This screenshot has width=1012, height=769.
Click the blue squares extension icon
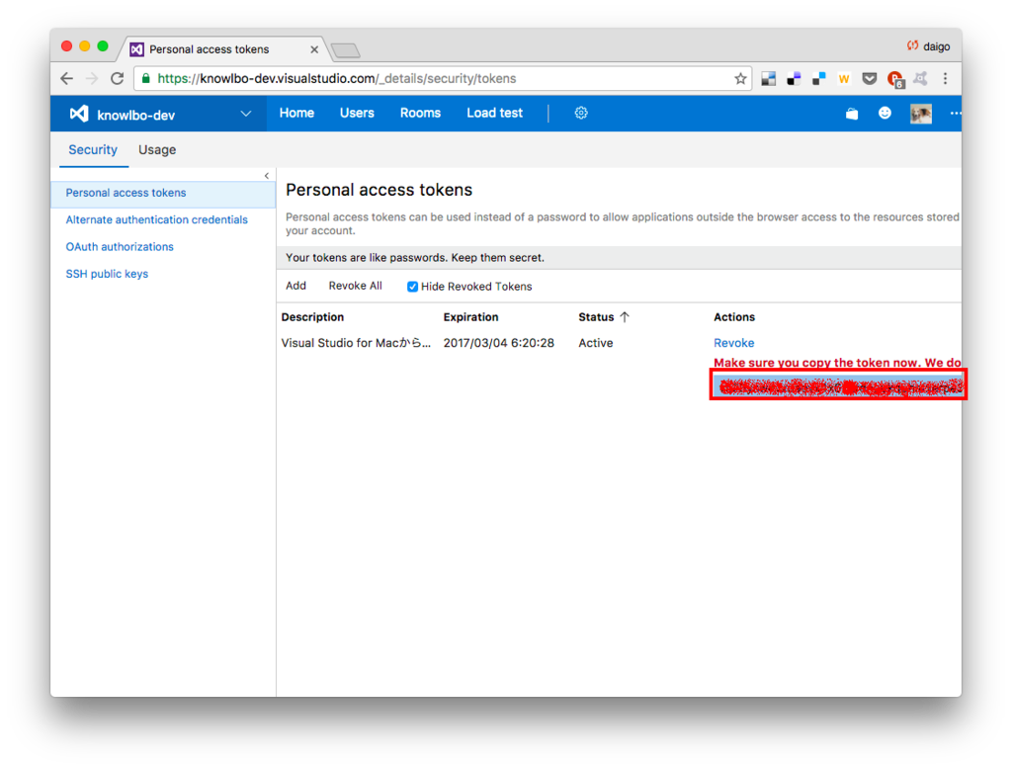point(819,79)
